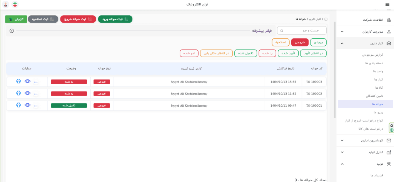View details eye icon for TO-100003

pyautogui.click(x=28, y=81)
